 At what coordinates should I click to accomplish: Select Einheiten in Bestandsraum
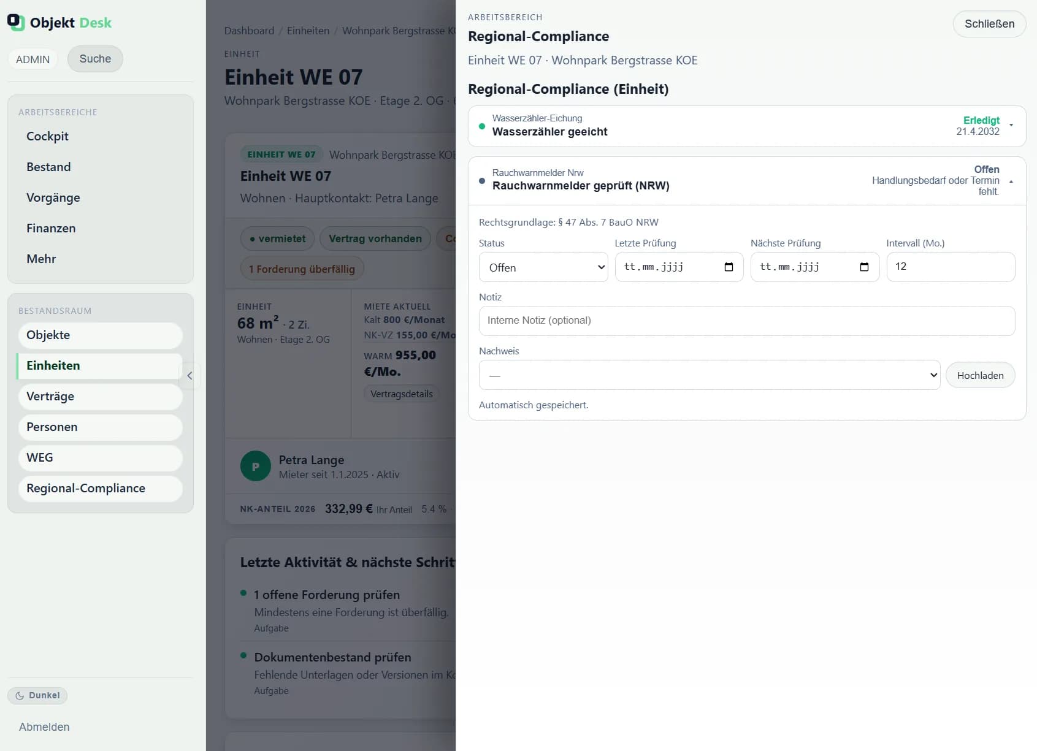(99, 366)
